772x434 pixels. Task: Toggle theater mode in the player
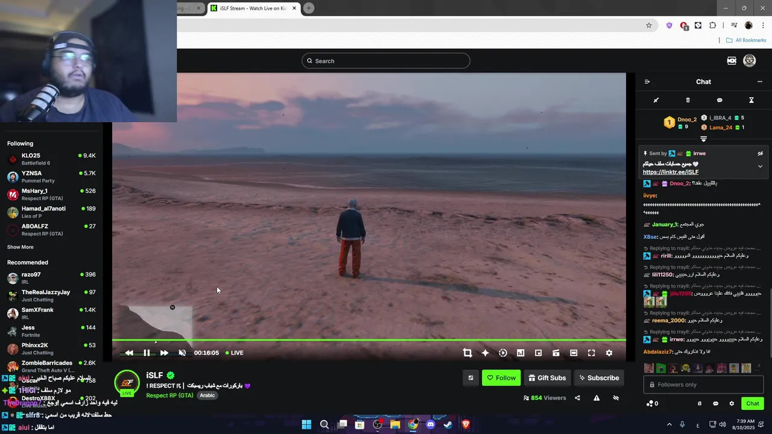click(574, 353)
